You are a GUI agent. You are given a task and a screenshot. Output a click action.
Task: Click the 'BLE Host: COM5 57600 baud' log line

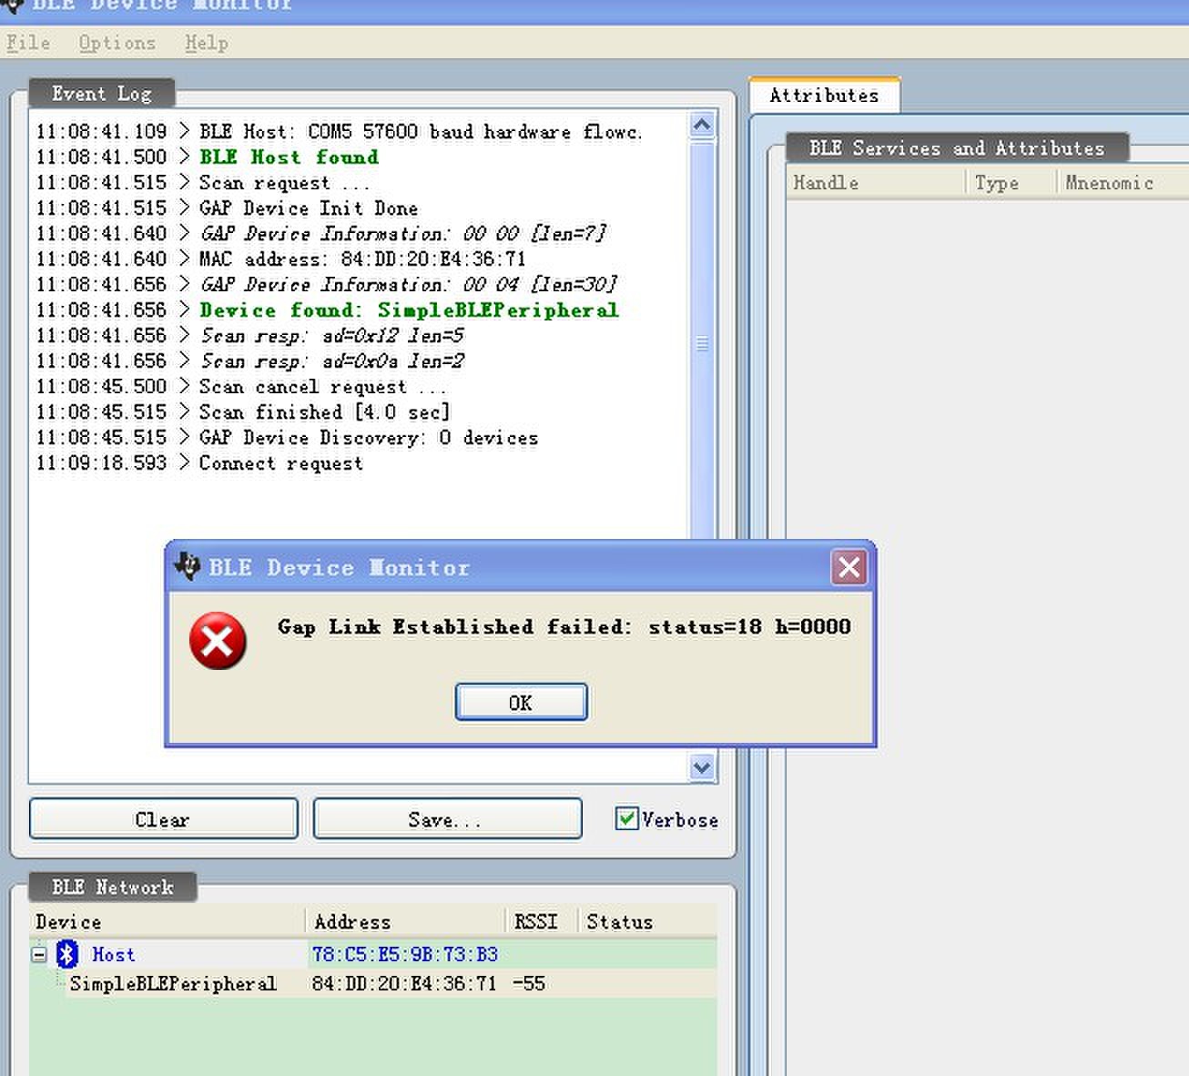(x=340, y=132)
